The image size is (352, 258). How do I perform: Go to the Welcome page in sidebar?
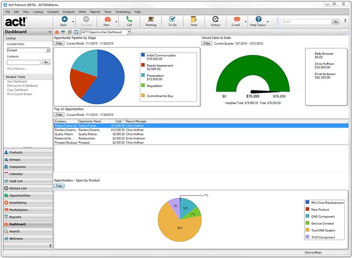[28, 239]
